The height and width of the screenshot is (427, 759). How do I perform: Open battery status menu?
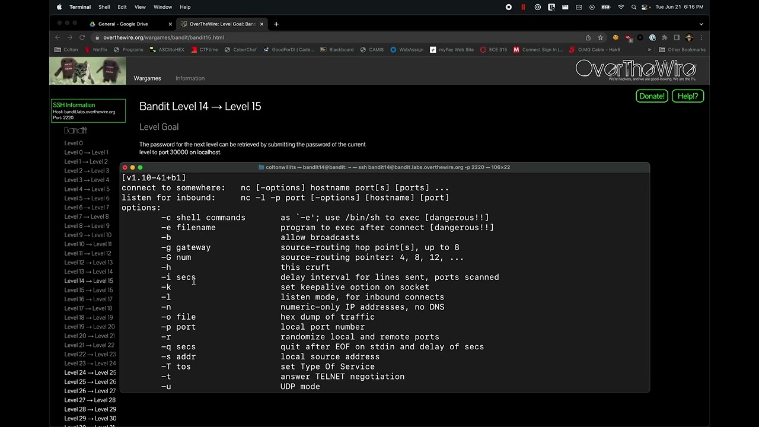coord(606,7)
